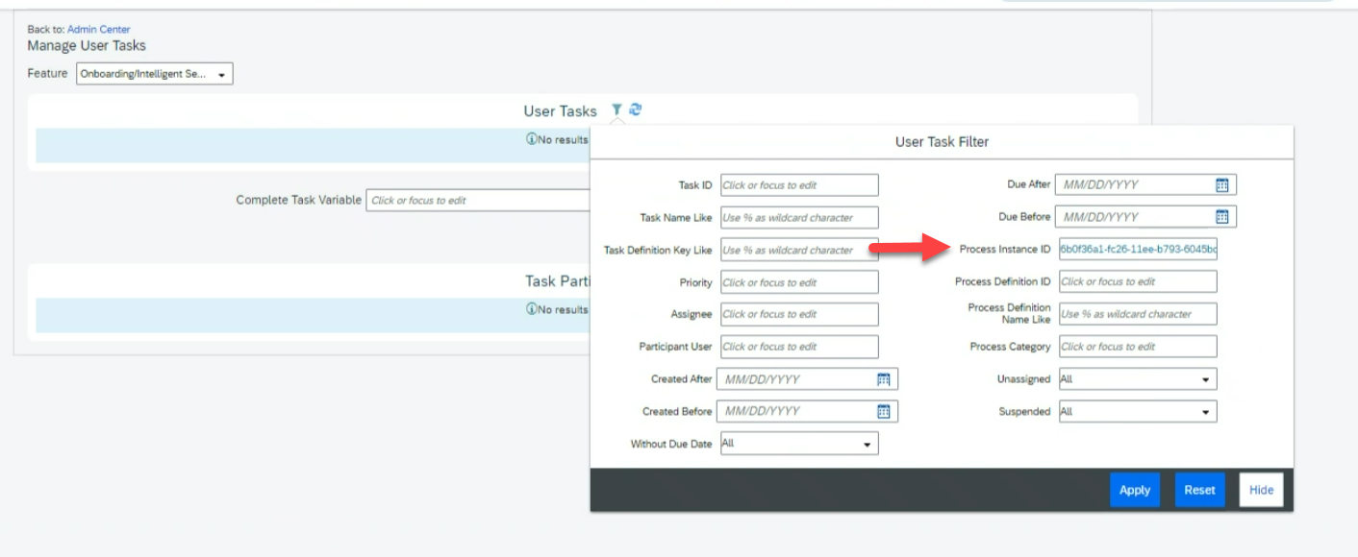Open the Due After calendar picker
Screen dimensions: 1358x557
click(x=1222, y=184)
